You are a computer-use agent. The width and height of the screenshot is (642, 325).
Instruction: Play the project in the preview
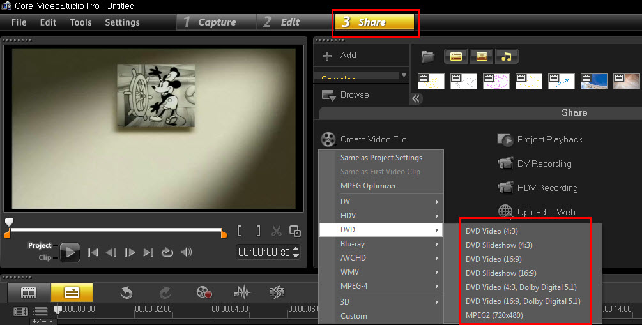click(x=70, y=252)
